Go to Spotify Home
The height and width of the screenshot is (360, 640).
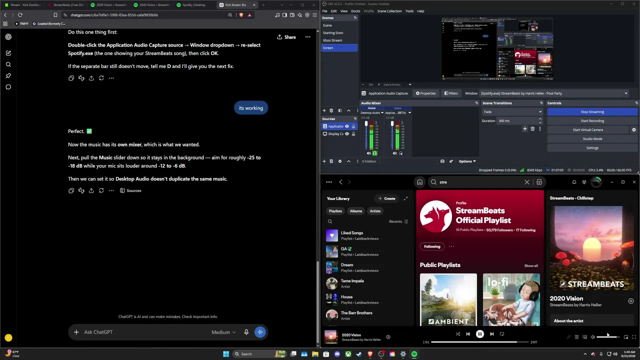click(x=419, y=182)
